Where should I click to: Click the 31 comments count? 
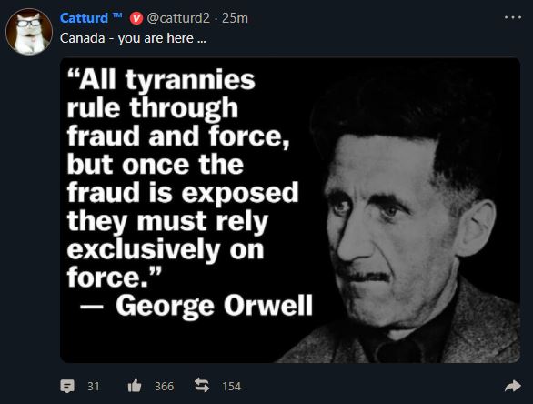[94, 387]
